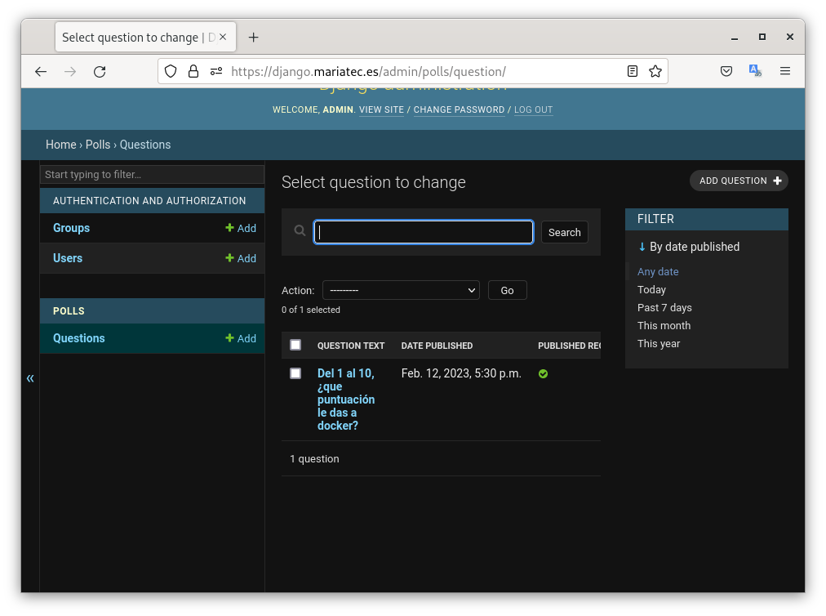Expand the By date published filter
Image resolution: width=826 pixels, height=616 pixels.
688,247
